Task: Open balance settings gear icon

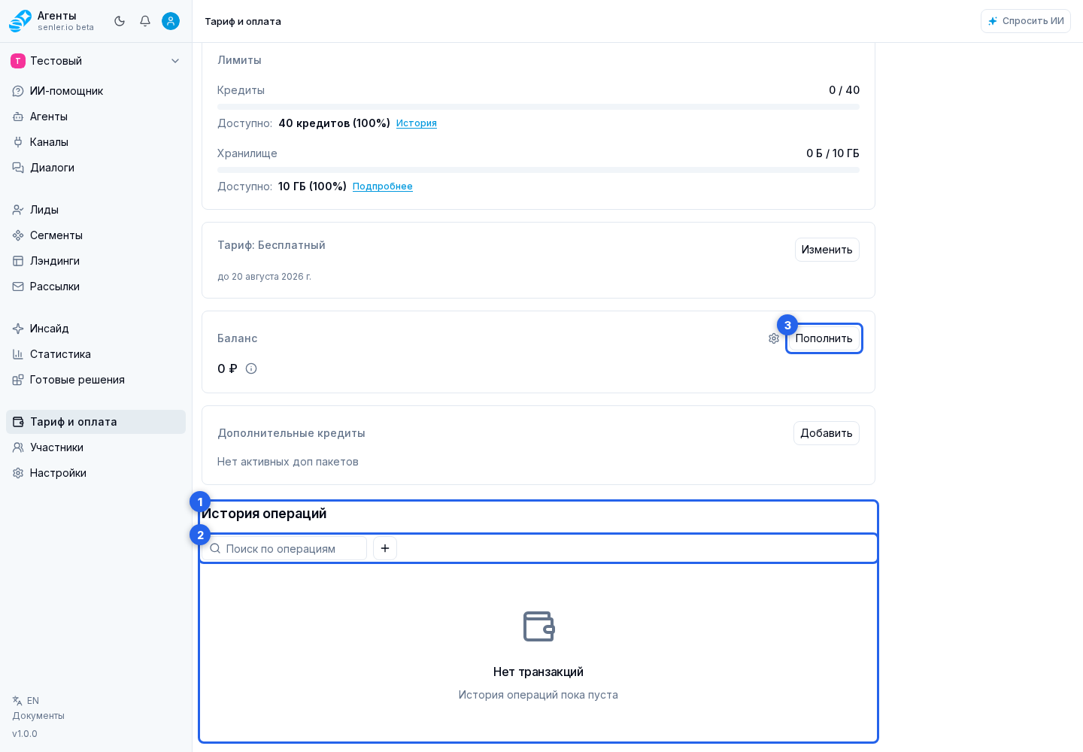Action: pos(774,338)
